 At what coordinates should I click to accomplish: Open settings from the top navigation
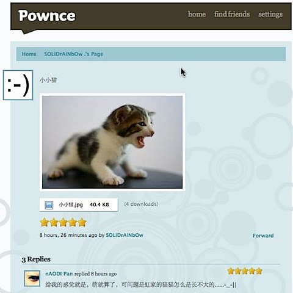click(x=270, y=15)
